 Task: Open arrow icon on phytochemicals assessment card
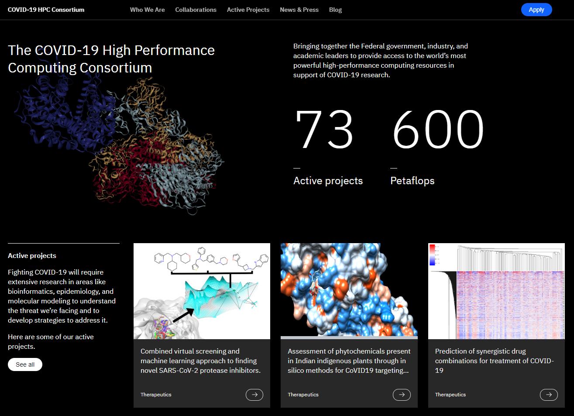pos(402,395)
